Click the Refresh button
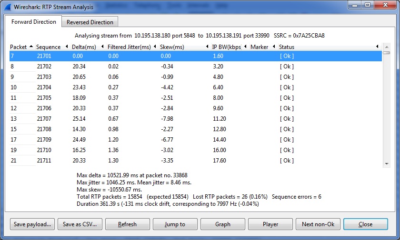Screen dimensions: 400x240 point(127,224)
